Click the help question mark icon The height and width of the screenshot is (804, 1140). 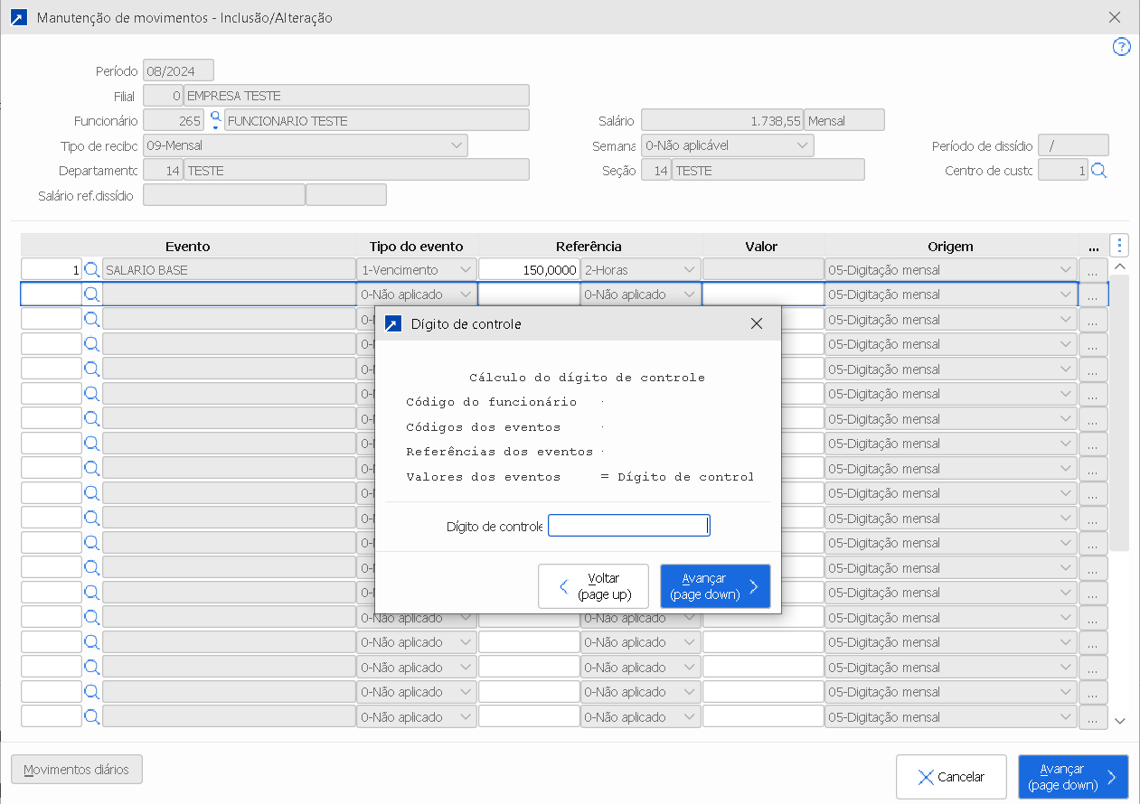(1121, 47)
